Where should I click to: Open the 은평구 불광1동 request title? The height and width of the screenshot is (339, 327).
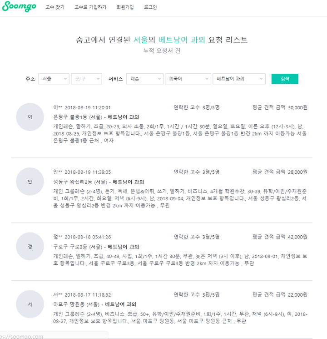click(x=96, y=117)
